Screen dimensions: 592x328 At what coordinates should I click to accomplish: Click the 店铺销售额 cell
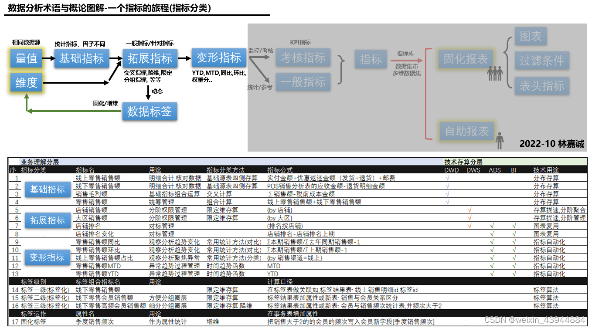(x=92, y=210)
